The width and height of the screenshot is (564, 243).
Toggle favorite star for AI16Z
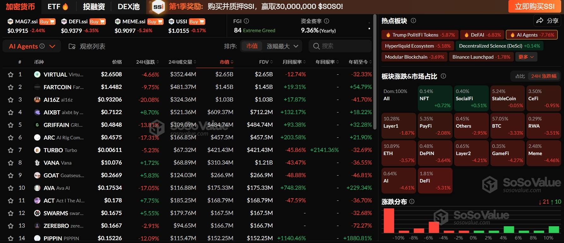pyautogui.click(x=11, y=100)
